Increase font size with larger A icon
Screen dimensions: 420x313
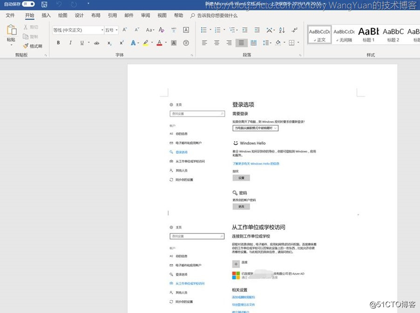coord(124,30)
